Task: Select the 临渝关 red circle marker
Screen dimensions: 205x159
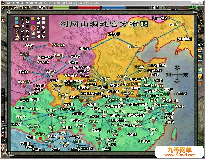Action: (x=140, y=48)
